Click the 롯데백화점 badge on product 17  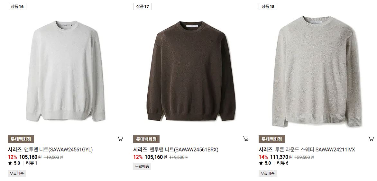[x=146, y=139]
